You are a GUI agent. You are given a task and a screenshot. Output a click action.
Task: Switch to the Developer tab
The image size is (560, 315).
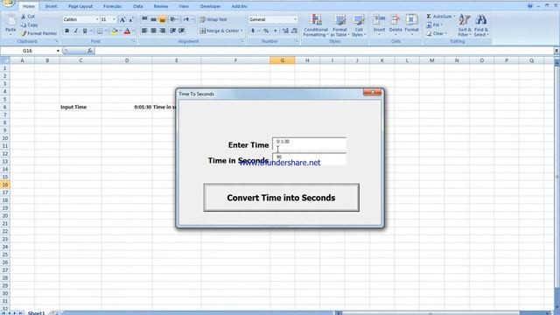coord(210,6)
